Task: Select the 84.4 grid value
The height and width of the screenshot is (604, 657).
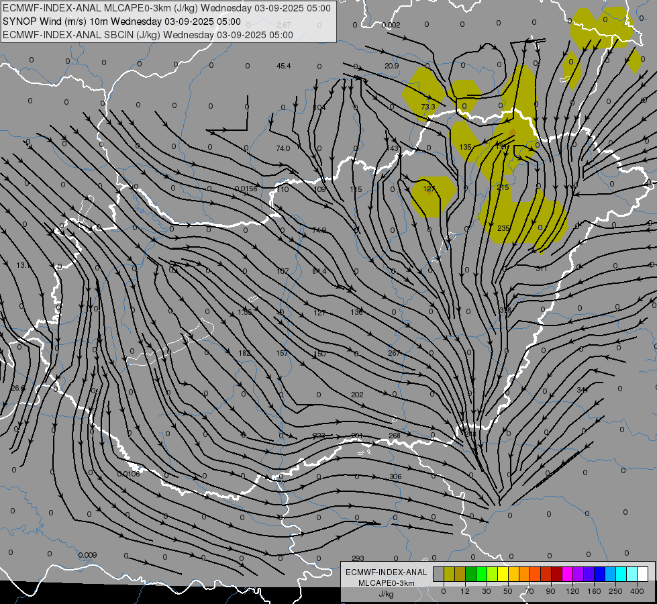Action: [x=319, y=271]
